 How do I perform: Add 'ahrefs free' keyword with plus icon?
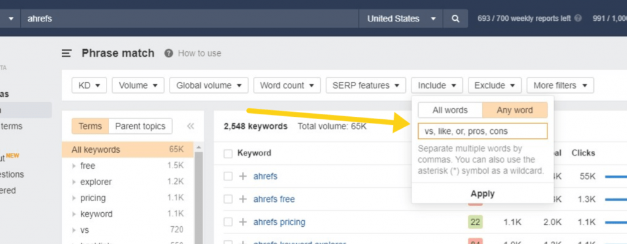[242, 199]
